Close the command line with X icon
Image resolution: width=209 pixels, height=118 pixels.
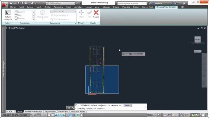click(69, 108)
